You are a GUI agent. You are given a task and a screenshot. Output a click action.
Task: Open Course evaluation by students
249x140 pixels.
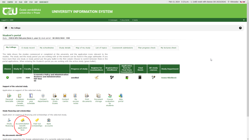tap(110, 96)
